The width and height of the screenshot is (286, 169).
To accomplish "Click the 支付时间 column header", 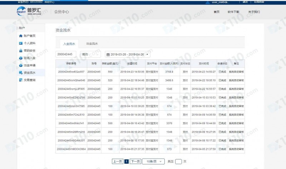I will (x=204, y=64).
